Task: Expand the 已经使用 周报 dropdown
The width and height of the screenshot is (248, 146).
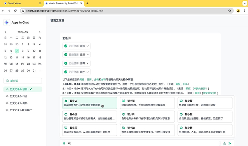Action: [88, 46]
